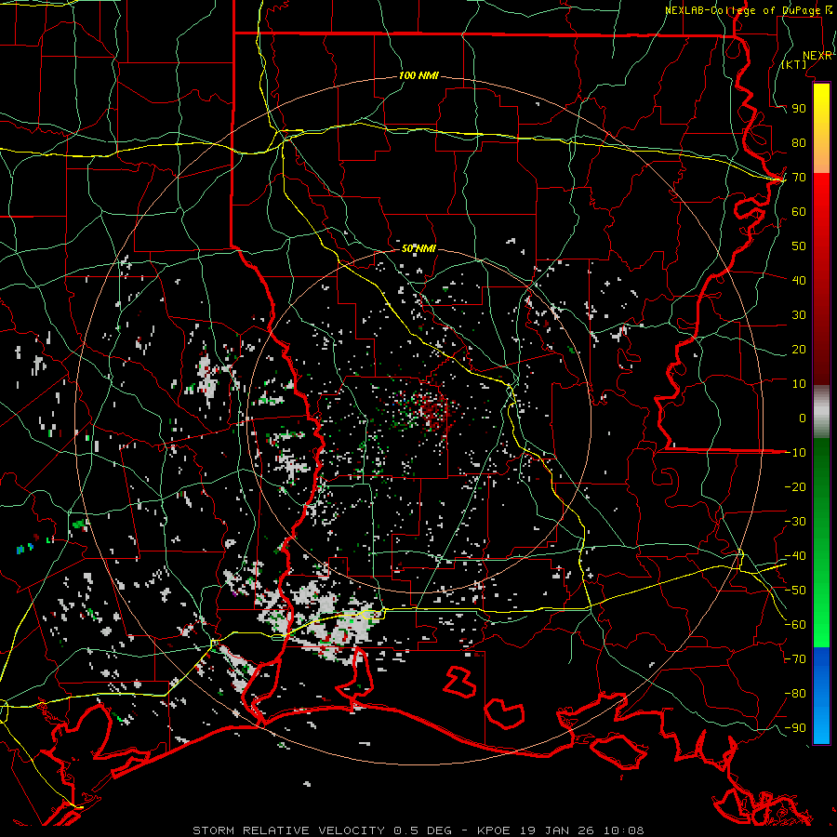Click the blue-green echo at far left edge
Image resolution: width=837 pixels, height=837 pixels.
tap(25, 548)
